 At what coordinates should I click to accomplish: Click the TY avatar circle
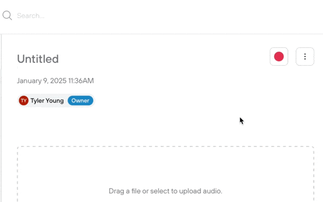[x=24, y=101]
